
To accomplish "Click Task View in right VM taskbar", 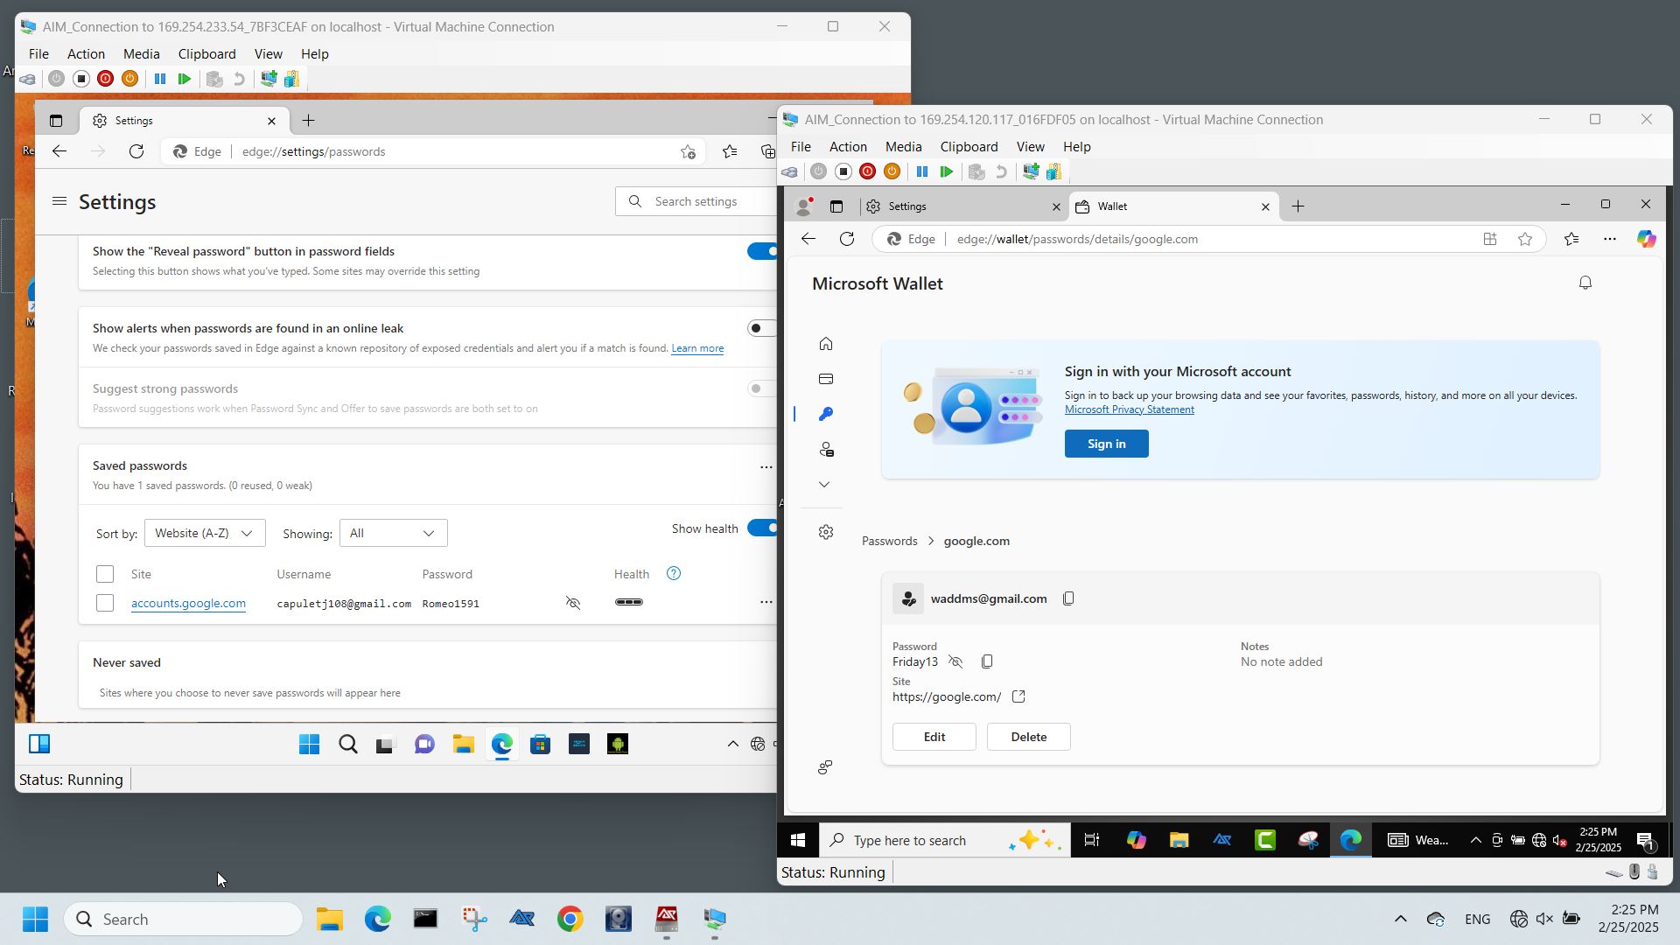I will tap(1091, 840).
